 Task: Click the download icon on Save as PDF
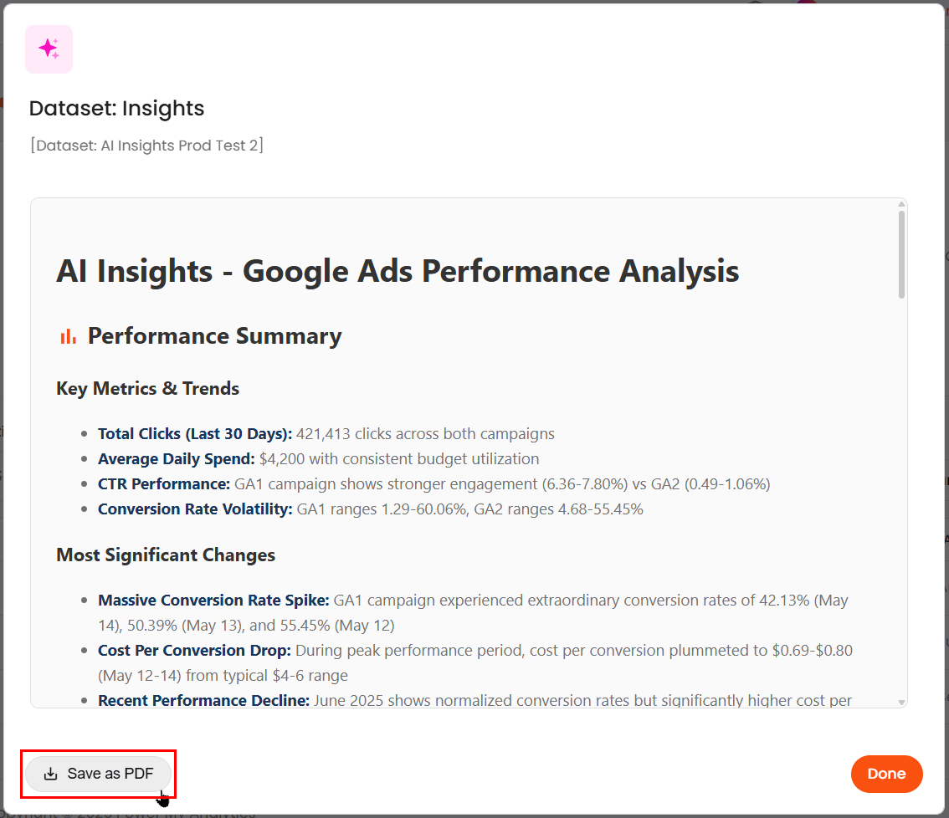(x=51, y=774)
